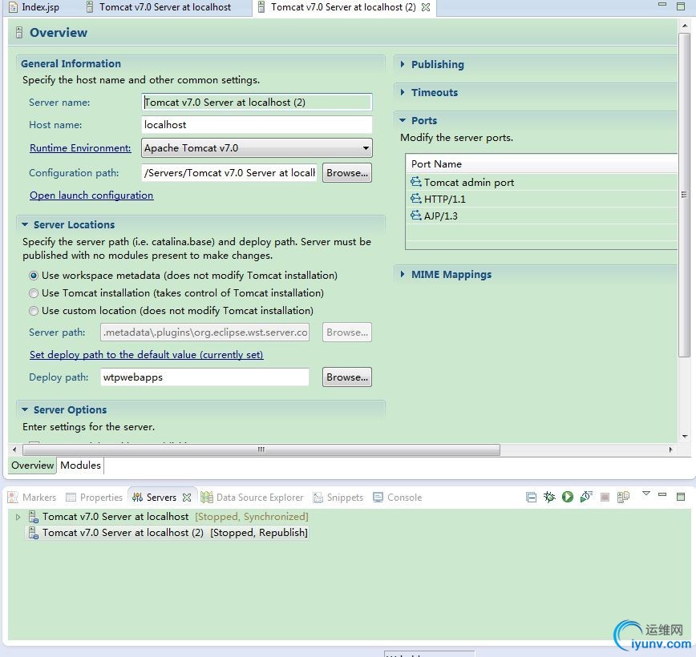Switch to the Markers view tab
This screenshot has width=696, height=657.
(x=32, y=498)
